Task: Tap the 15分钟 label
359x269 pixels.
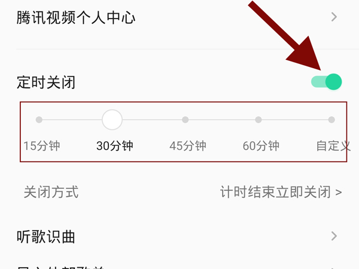Action: [42, 146]
